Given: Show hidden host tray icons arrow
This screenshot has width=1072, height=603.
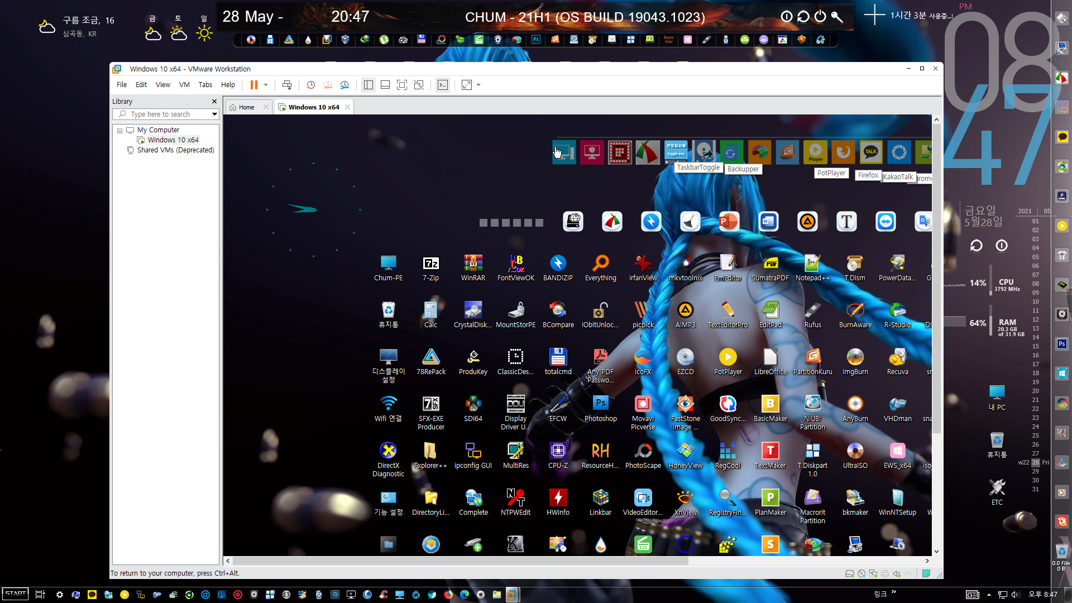Looking at the screenshot, I should (989, 595).
